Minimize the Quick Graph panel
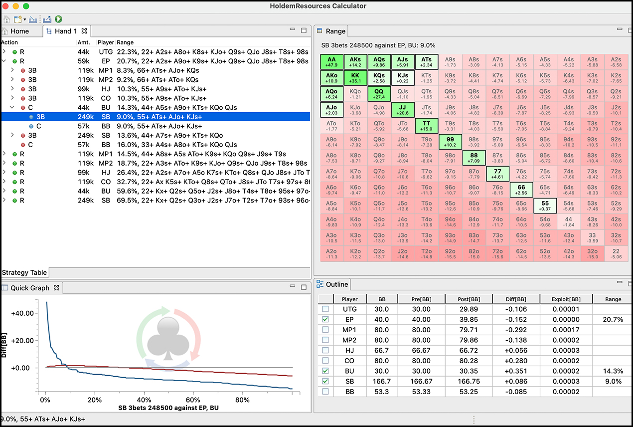The width and height of the screenshot is (633, 427). (293, 286)
